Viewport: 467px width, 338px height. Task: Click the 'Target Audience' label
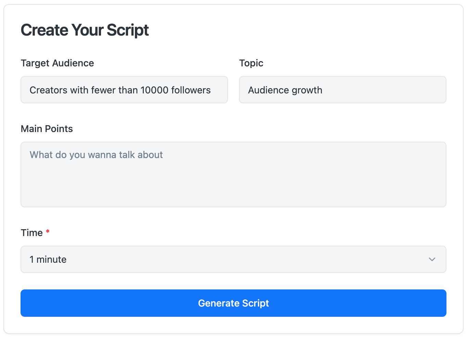coord(57,63)
